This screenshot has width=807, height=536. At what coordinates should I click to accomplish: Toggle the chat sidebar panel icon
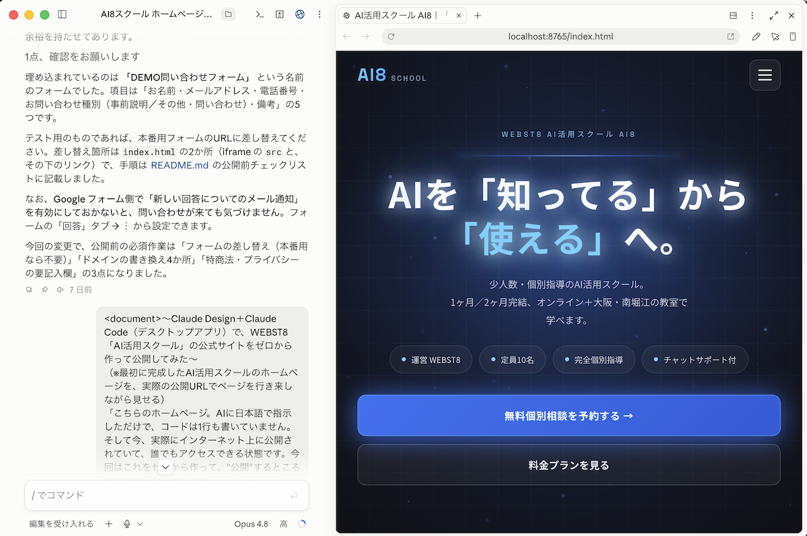pyautogui.click(x=62, y=14)
